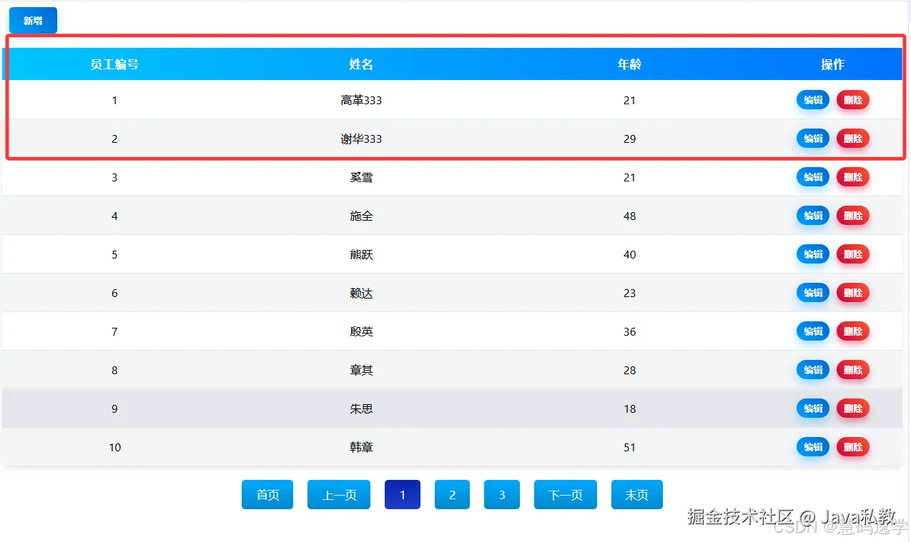Go to the first page via 首页

267,494
